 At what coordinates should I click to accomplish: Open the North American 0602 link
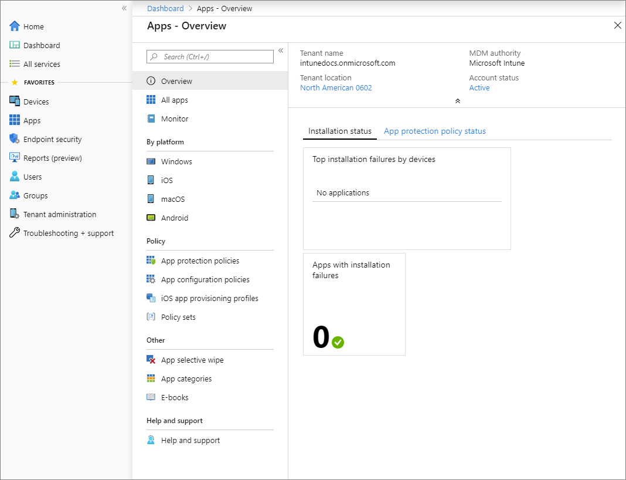336,87
